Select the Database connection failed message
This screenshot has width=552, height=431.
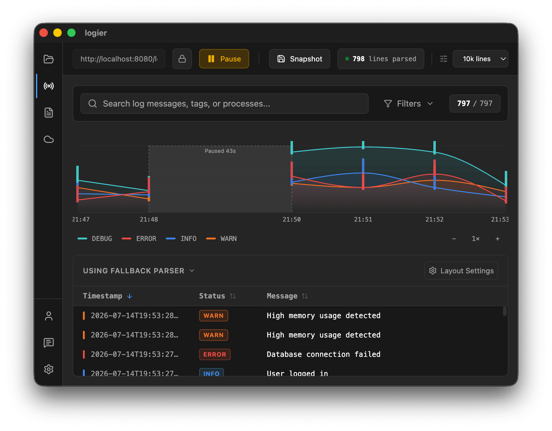pyautogui.click(x=324, y=354)
